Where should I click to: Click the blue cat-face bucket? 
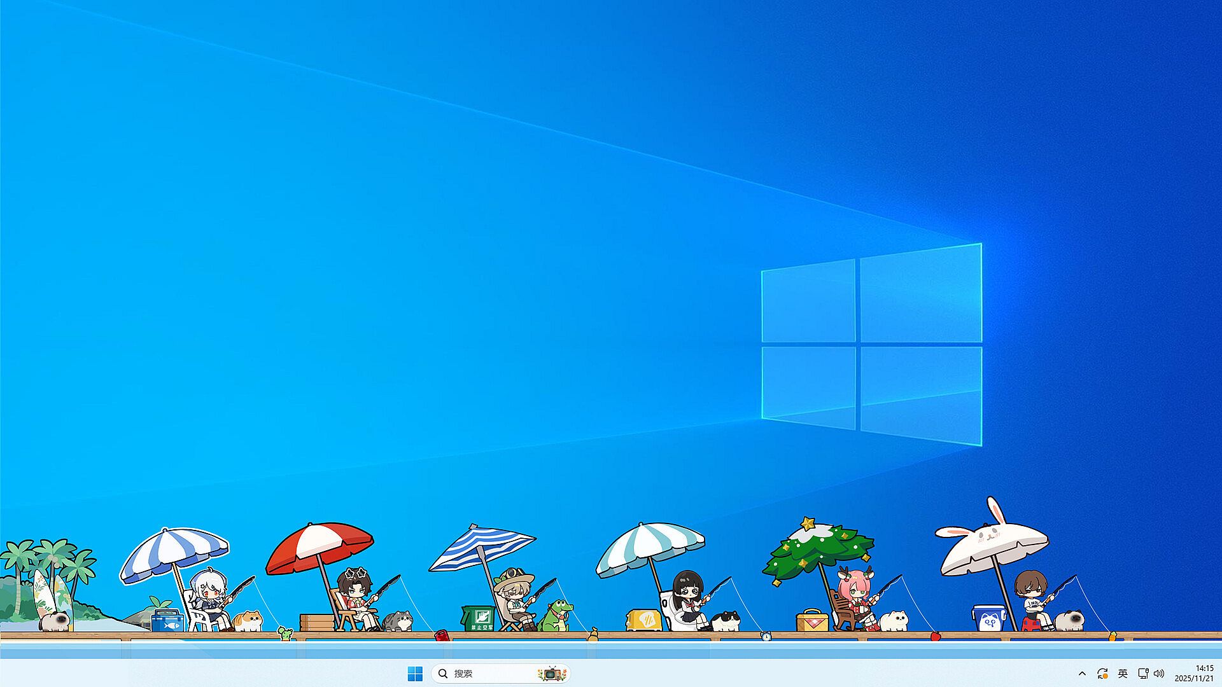989,618
